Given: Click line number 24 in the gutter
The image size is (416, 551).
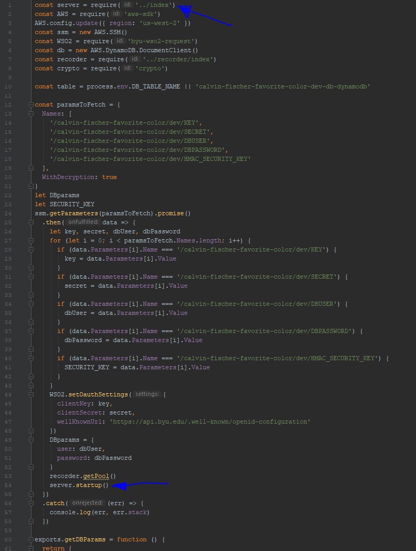Looking at the screenshot, I should [x=8, y=214].
